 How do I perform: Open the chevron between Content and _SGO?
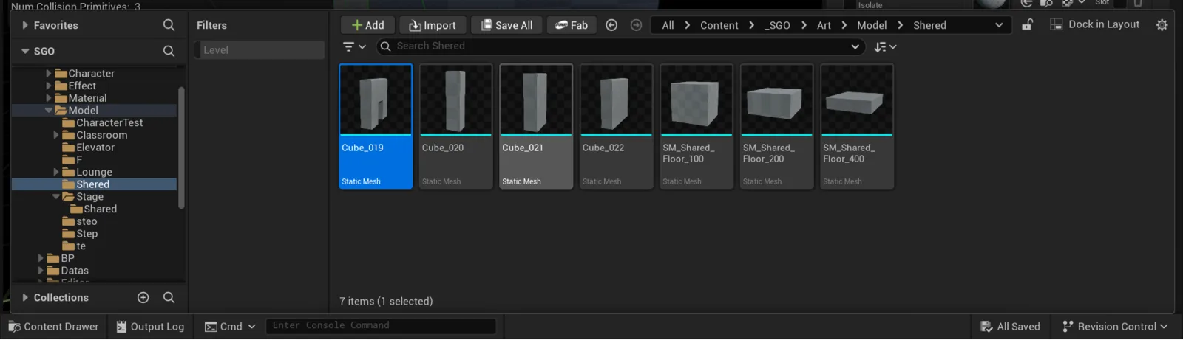click(751, 25)
